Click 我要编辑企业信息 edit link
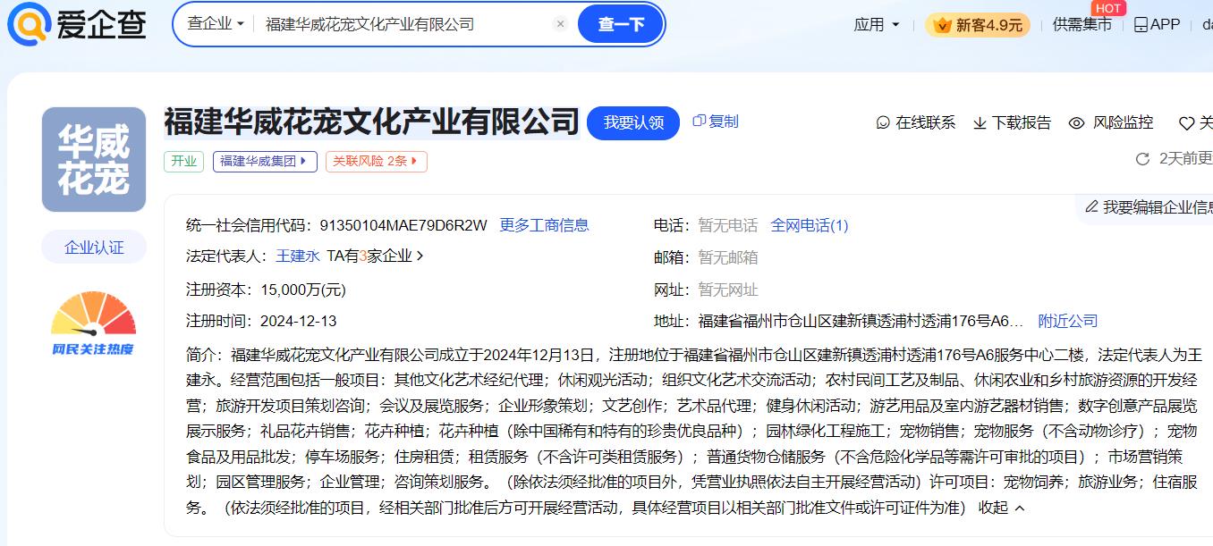 point(1149,207)
